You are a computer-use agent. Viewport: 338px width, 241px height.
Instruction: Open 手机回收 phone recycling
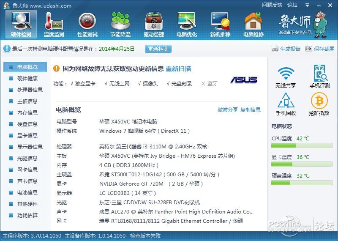click(x=286, y=104)
